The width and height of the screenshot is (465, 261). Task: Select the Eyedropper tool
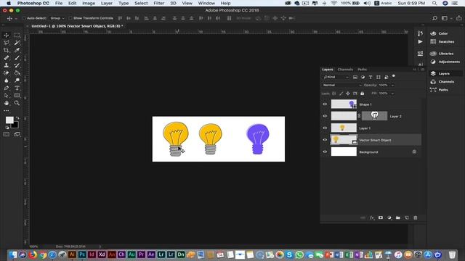pyautogui.click(x=17, y=50)
